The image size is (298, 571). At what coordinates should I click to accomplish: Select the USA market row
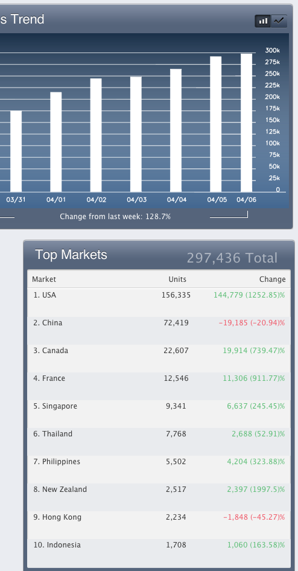[159, 302]
